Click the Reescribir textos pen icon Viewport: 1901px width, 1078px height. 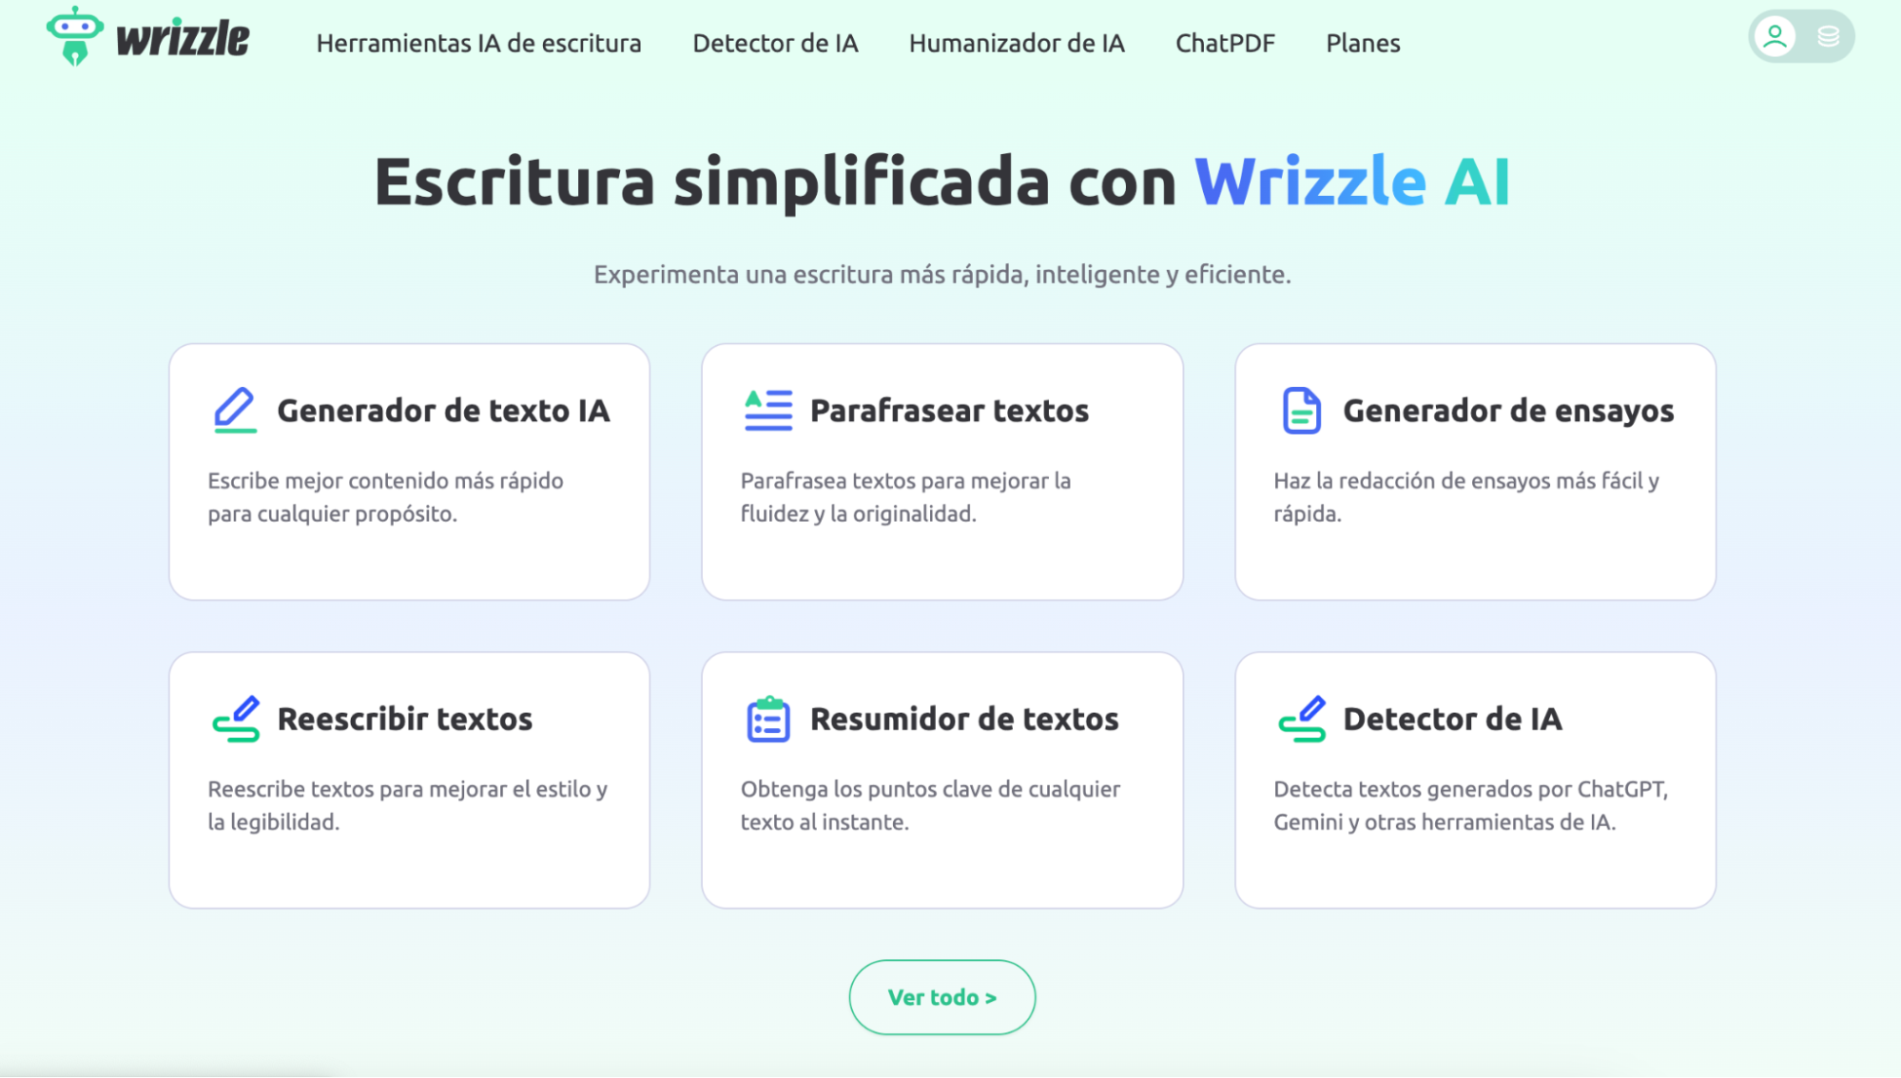(236, 719)
